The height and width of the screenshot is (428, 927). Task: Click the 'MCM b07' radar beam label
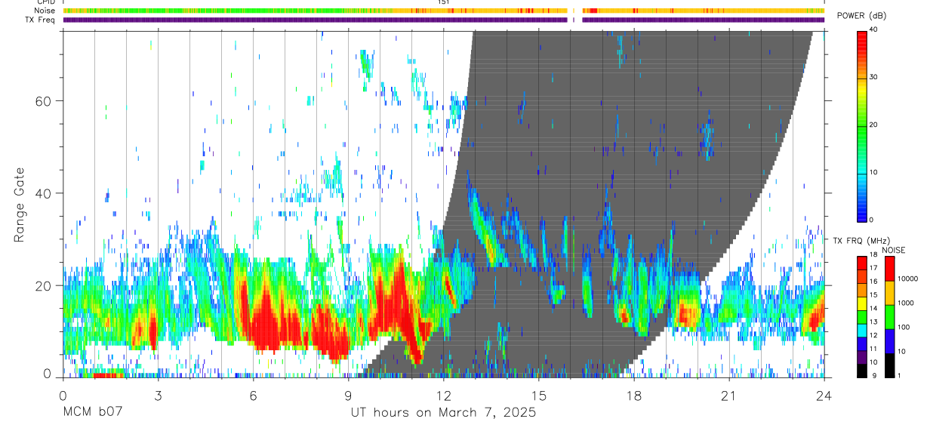pos(92,413)
